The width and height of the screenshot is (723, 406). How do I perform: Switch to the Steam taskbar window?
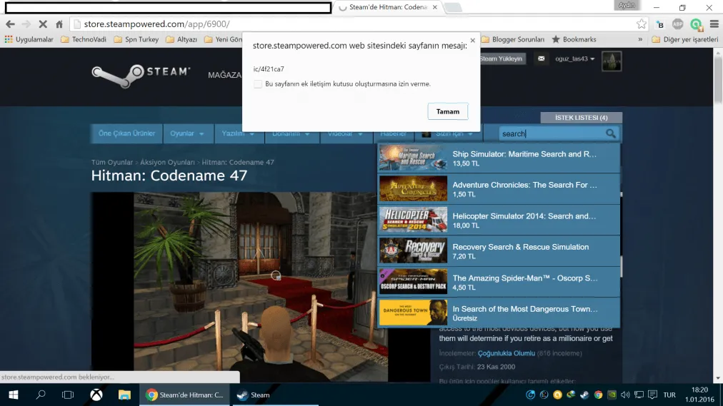(x=254, y=395)
